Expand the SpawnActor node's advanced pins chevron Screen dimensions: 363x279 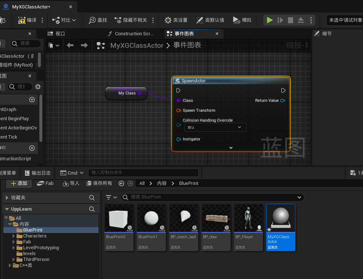[x=231, y=147]
